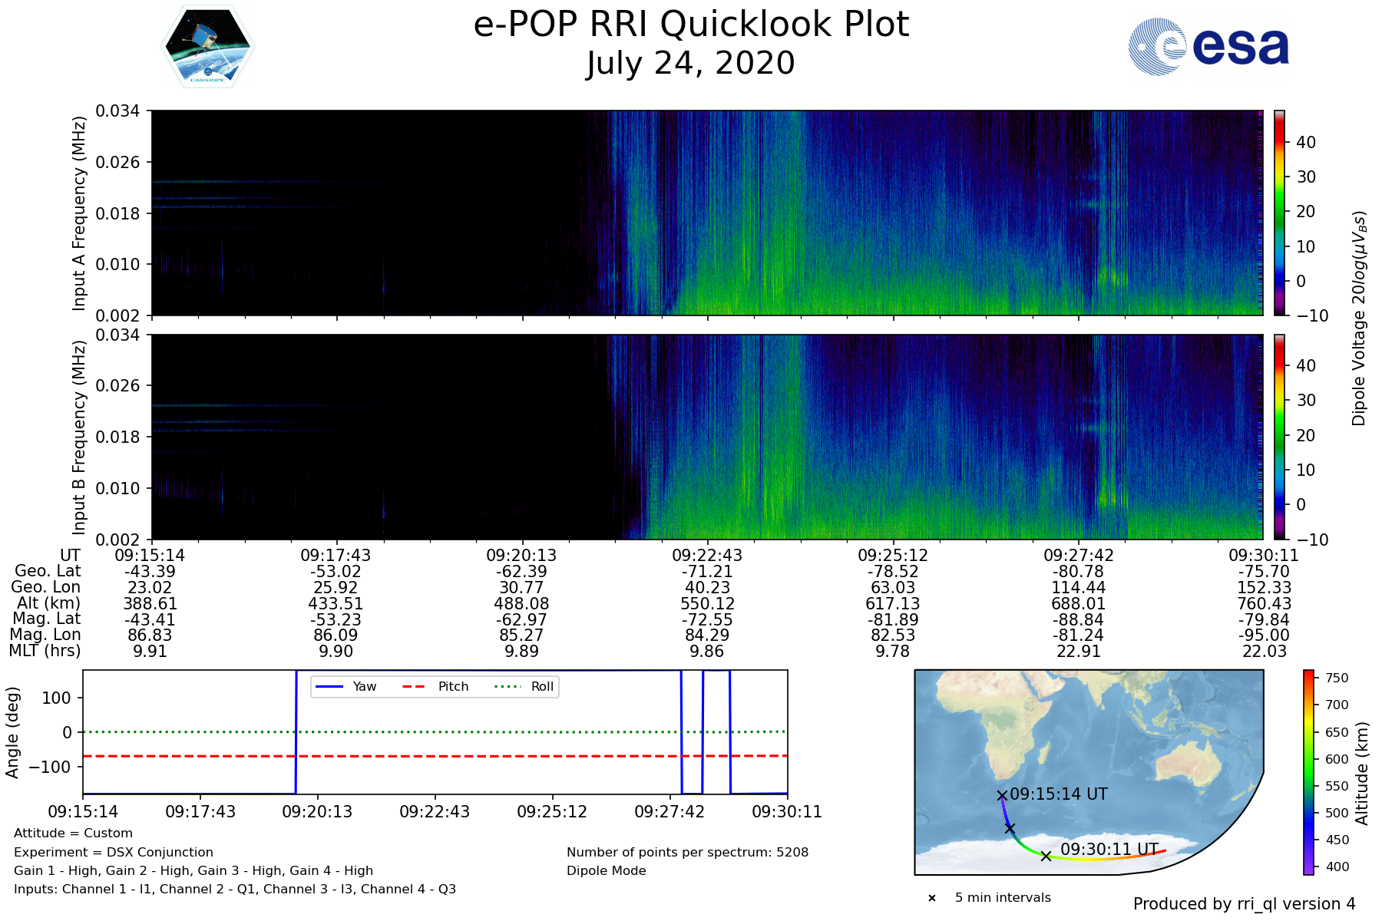The height and width of the screenshot is (921, 1382).
Task: Click the 'e-POP RRI Quicklook Plot' title
Action: 691,25
